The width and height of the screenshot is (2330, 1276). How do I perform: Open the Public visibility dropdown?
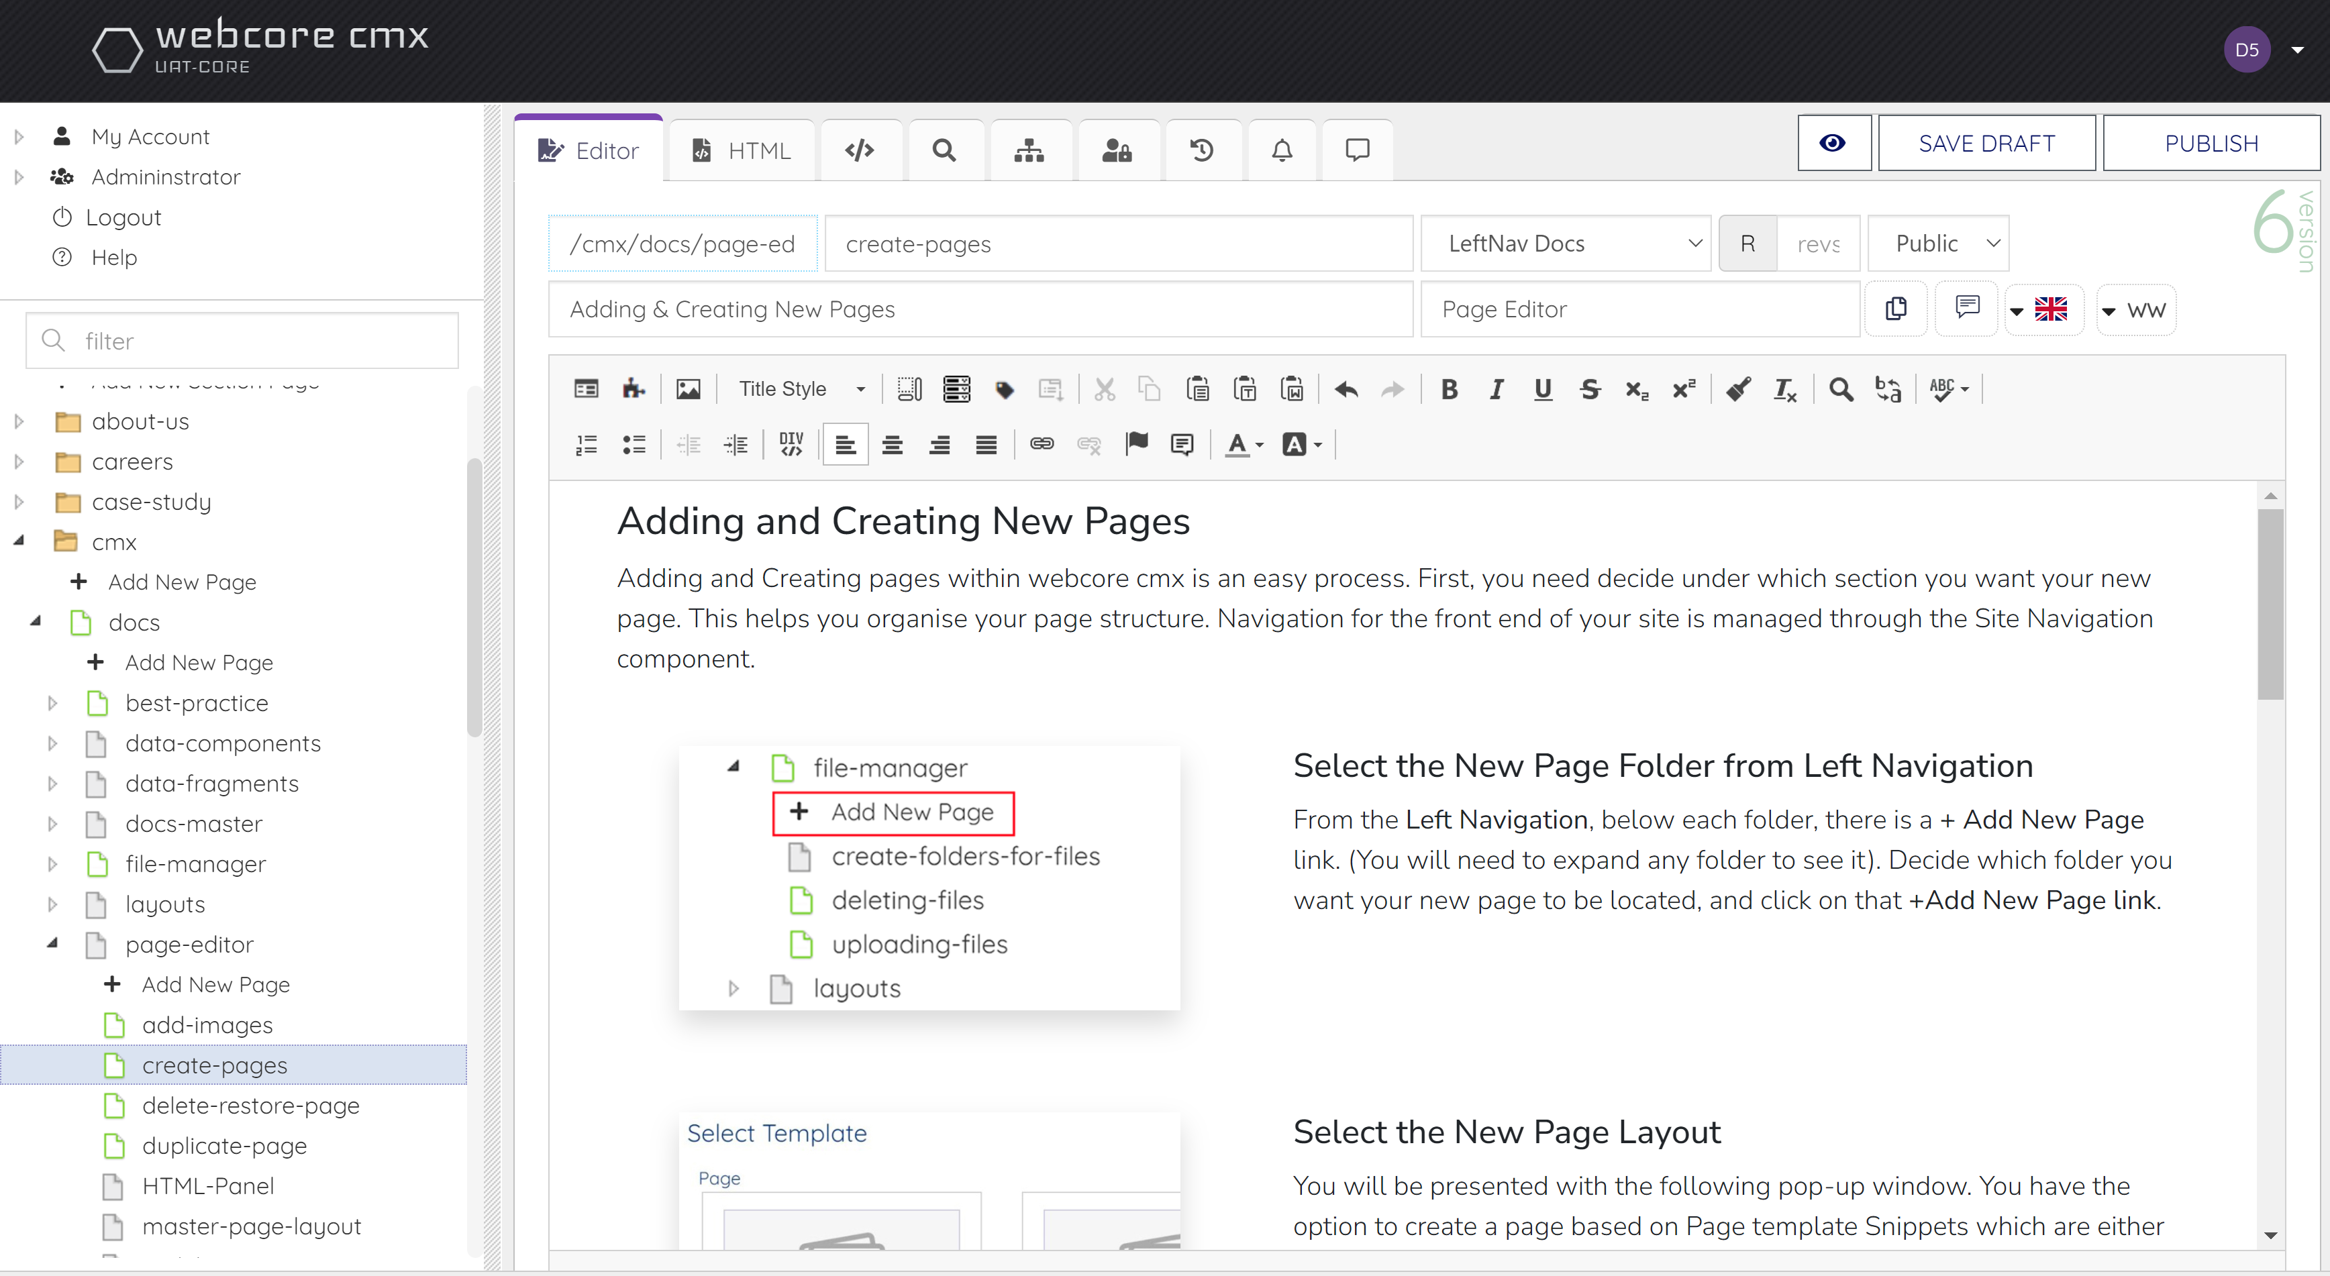[x=1937, y=244]
